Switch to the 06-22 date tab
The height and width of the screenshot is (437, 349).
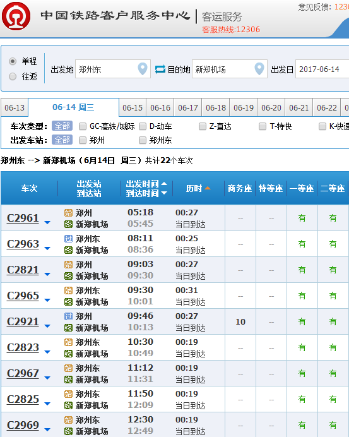327,107
